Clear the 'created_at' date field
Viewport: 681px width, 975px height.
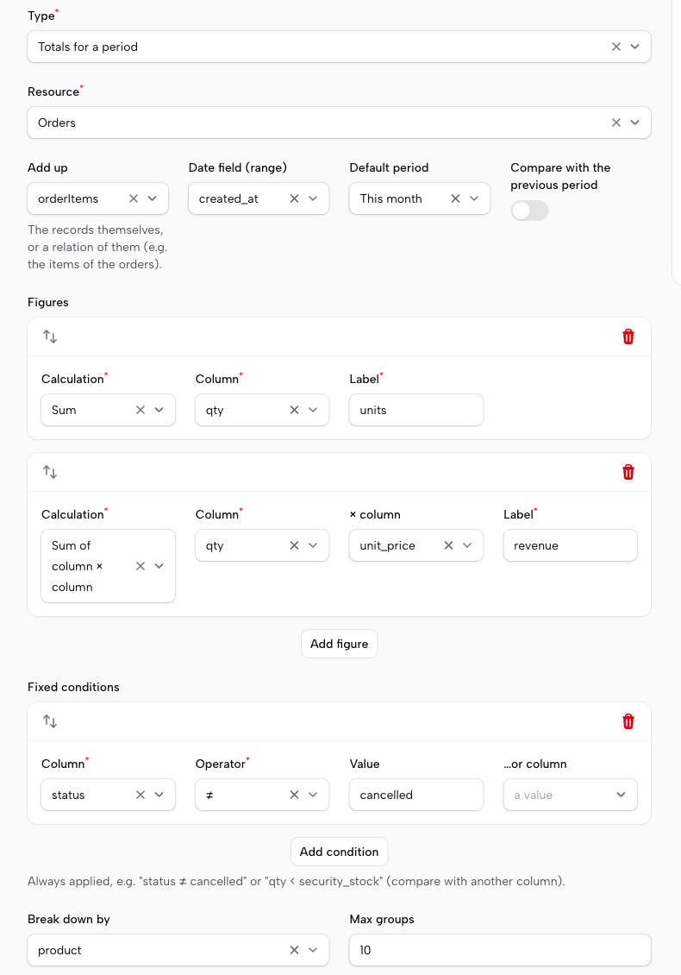tap(295, 198)
